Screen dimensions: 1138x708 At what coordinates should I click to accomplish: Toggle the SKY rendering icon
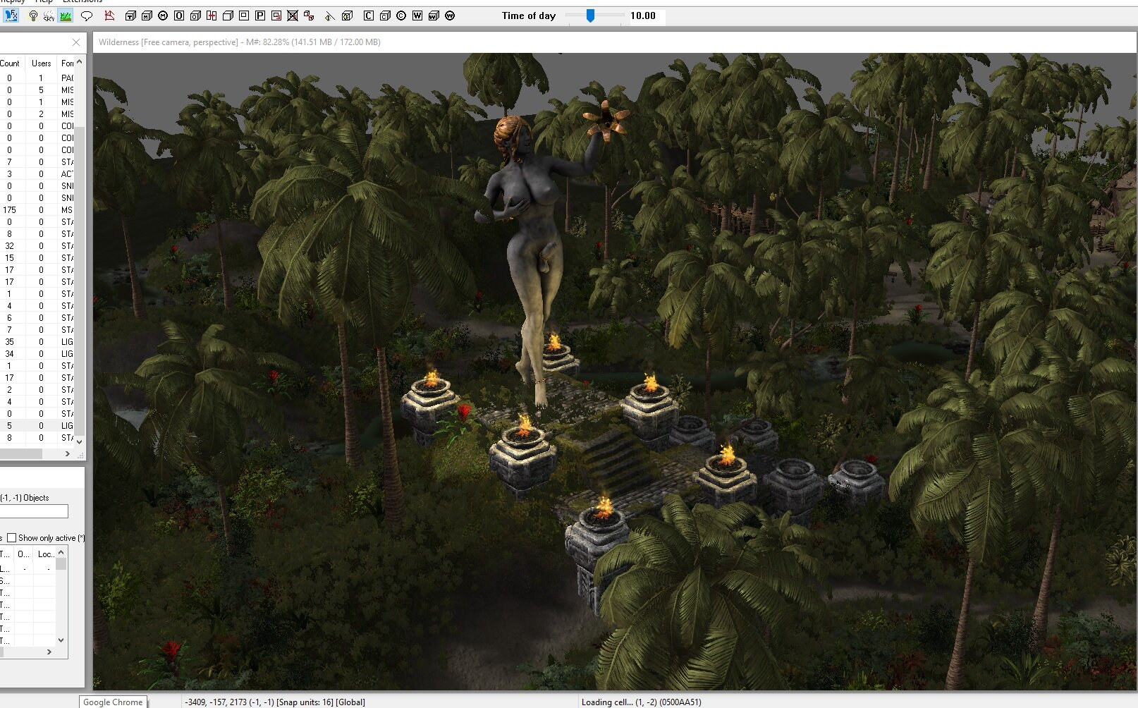pyautogui.click(x=49, y=16)
